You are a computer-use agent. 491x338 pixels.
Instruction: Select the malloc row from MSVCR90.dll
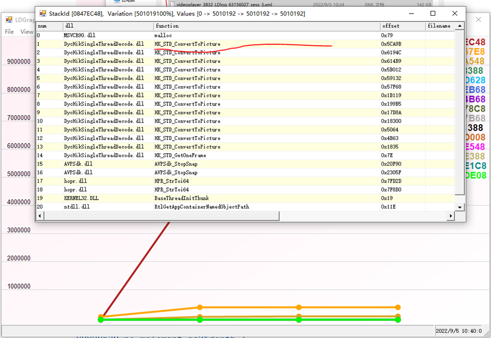point(245,35)
